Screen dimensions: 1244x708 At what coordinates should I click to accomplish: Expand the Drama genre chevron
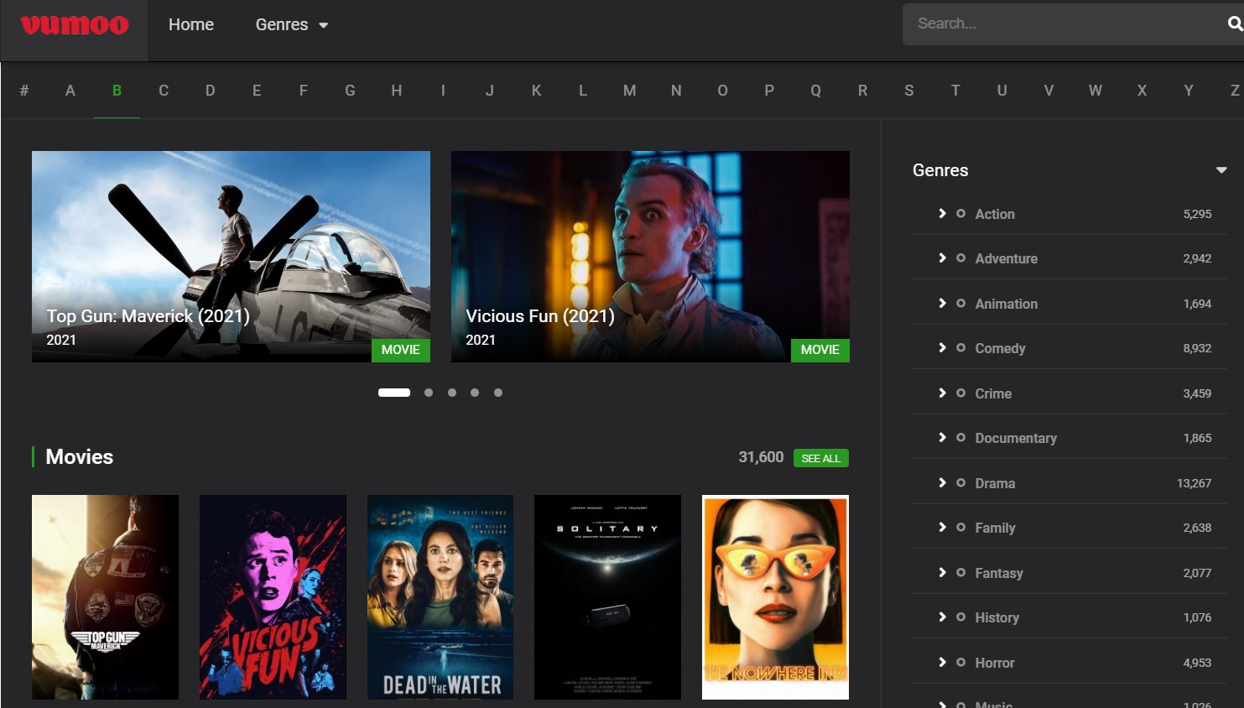[942, 482]
